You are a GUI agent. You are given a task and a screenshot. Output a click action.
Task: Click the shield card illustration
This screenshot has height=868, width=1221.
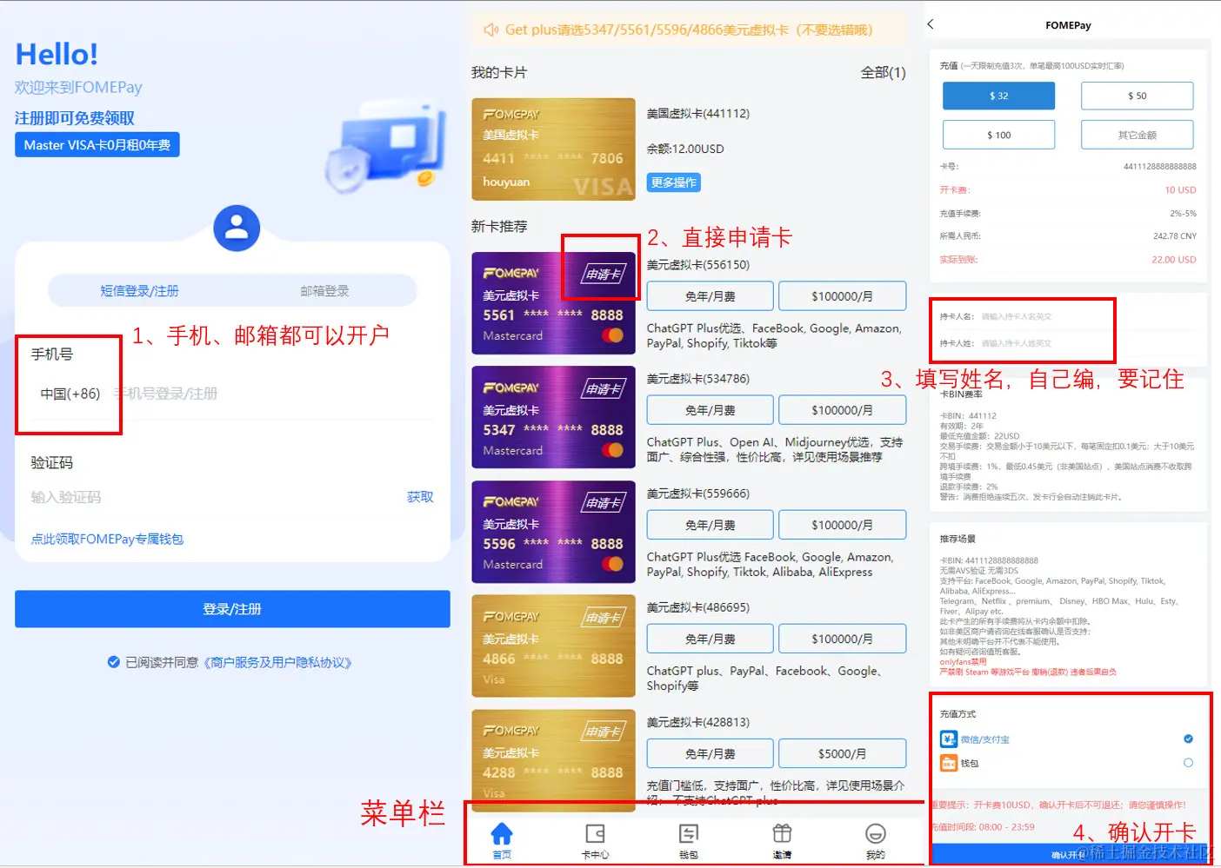pos(387,146)
